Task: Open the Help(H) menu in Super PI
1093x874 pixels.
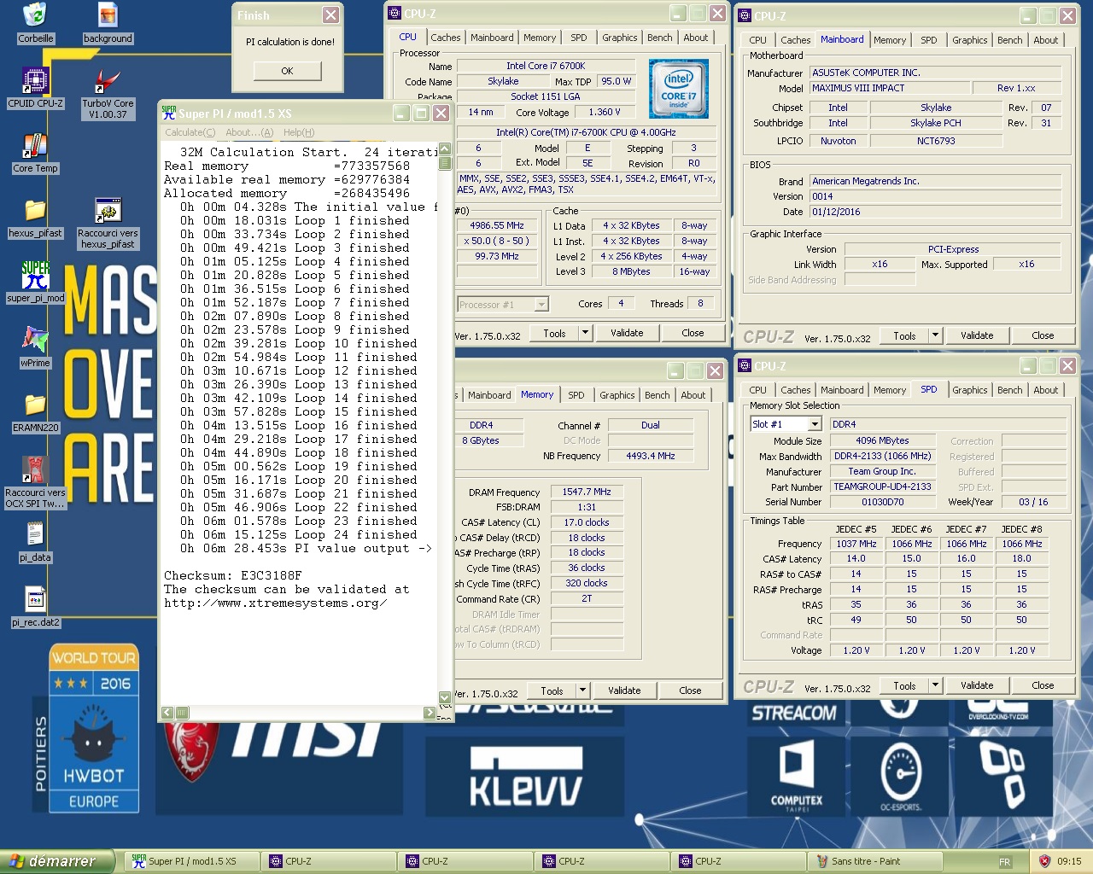Action: tap(299, 132)
